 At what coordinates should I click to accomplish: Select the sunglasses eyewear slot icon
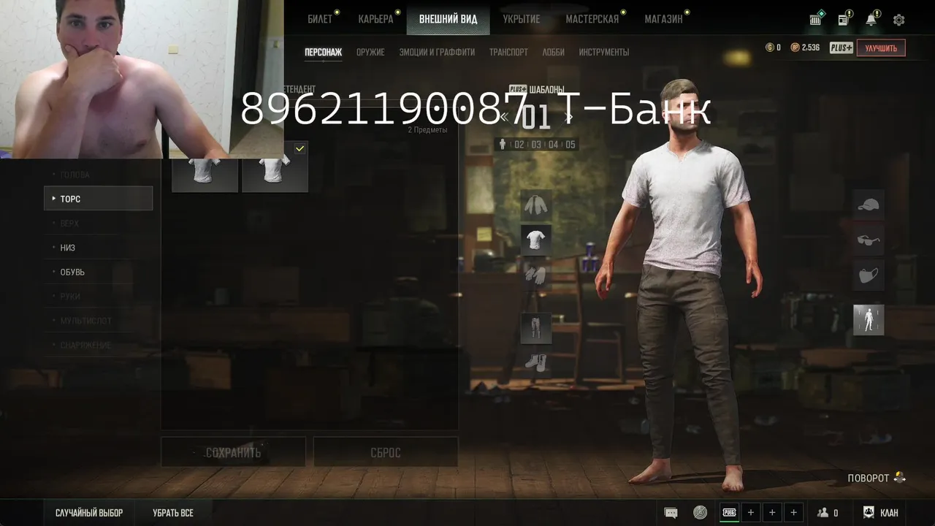[x=869, y=240]
